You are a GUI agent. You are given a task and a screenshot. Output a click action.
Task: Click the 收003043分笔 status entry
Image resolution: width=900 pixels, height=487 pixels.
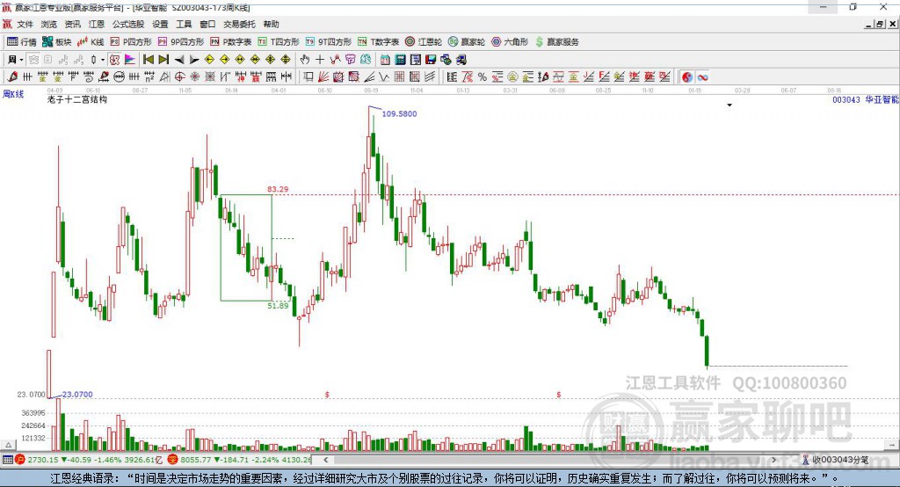(x=835, y=460)
